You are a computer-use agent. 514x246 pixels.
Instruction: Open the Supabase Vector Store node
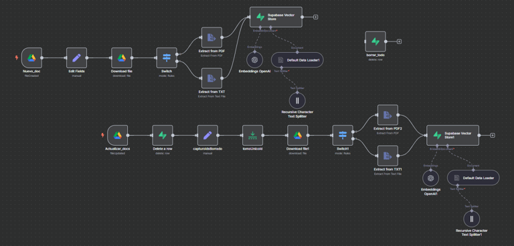coord(276,17)
